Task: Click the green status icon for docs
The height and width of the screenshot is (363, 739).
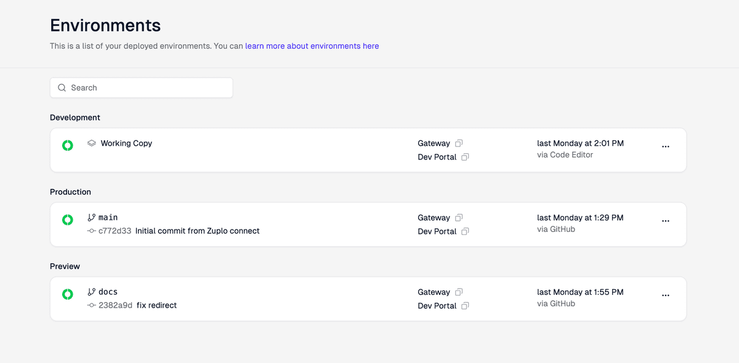Action: tap(67, 294)
